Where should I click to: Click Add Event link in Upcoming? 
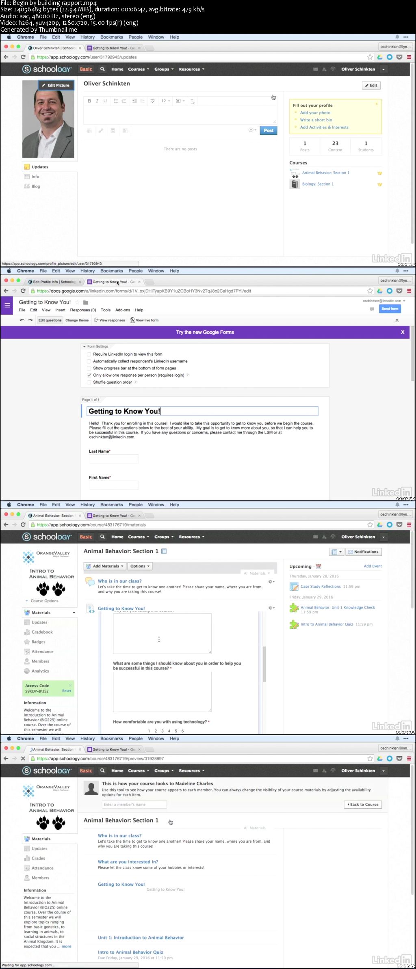[x=373, y=566]
